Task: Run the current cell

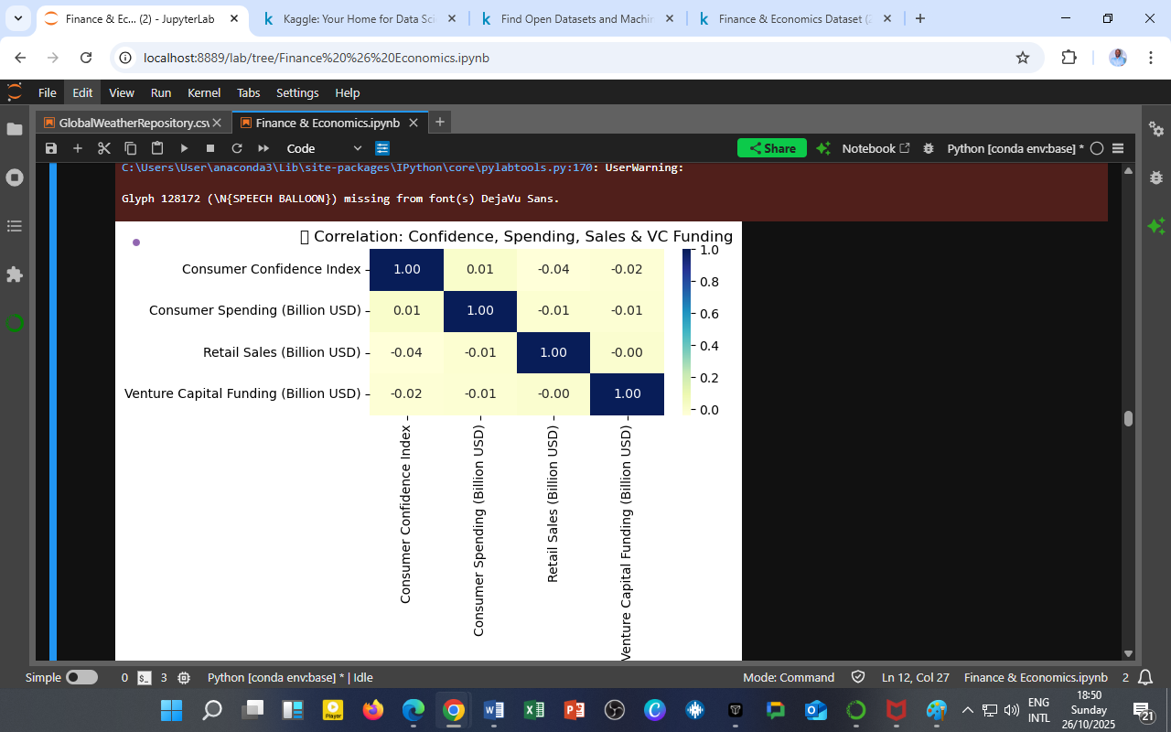Action: (x=184, y=147)
